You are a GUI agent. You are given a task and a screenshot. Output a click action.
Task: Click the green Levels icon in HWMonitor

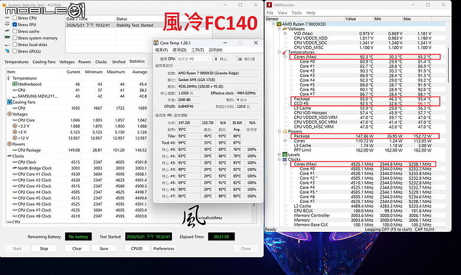[285, 154]
